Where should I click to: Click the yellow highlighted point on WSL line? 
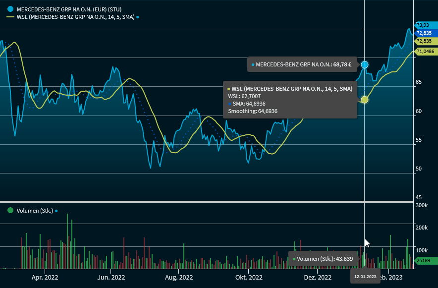365,100
